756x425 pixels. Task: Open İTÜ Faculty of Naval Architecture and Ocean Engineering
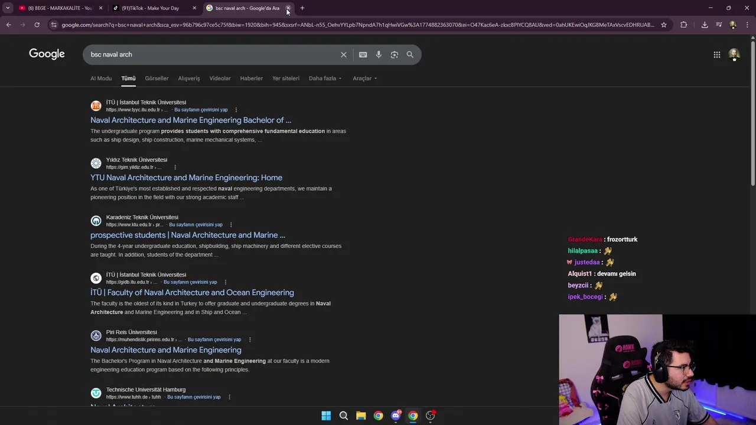coord(192,293)
